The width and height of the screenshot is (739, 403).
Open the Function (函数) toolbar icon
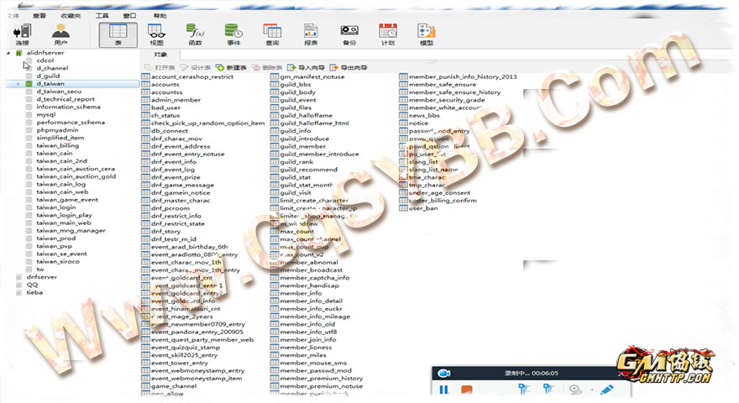(195, 34)
